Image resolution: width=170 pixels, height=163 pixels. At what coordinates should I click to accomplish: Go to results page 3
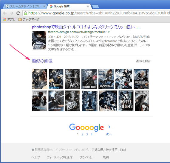point(87,134)
